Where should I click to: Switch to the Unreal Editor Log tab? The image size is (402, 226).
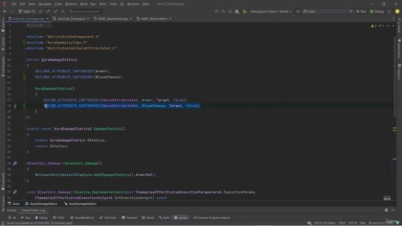point(33,210)
